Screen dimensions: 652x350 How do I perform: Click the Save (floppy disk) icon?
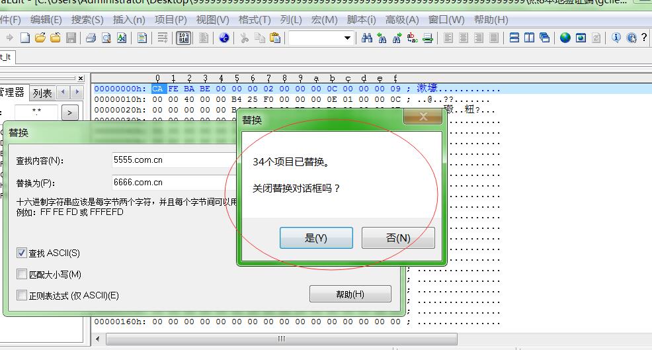pyautogui.click(x=71, y=38)
